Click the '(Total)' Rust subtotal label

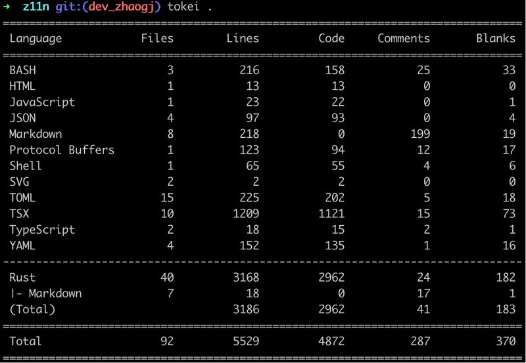[x=32, y=309]
